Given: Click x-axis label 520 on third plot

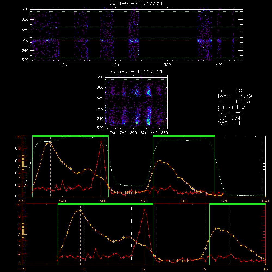Looking at the screenshot, I should 22,201.
